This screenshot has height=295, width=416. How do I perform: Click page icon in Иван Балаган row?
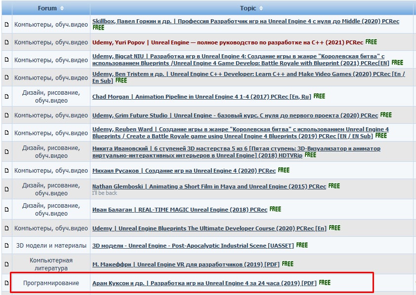point(7,210)
